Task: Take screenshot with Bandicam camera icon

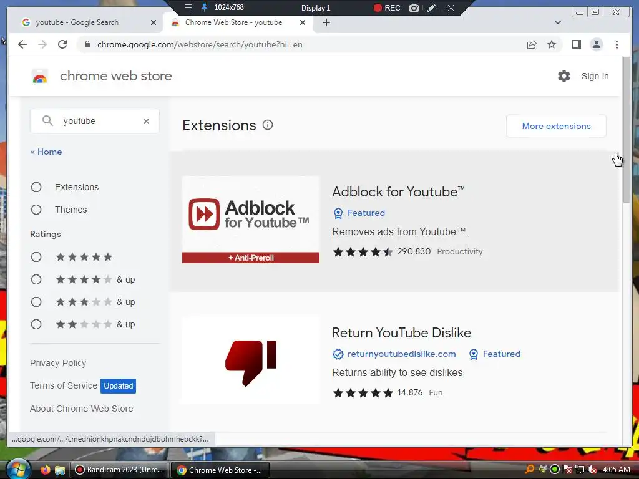Action: tap(414, 7)
